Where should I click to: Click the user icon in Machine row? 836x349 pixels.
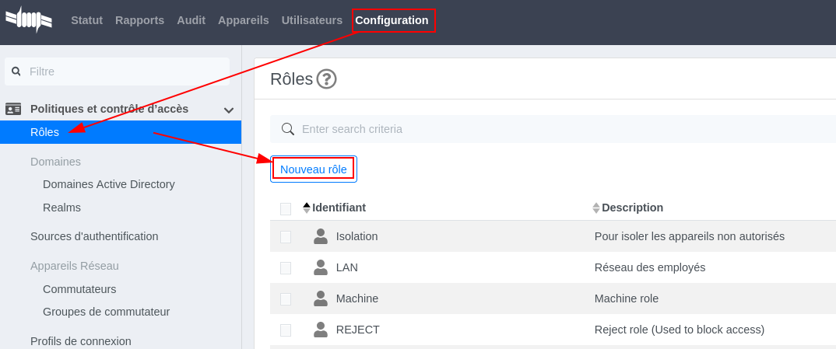321,298
